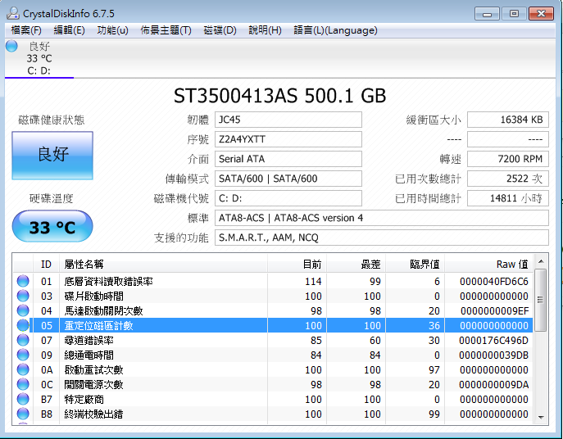Click status orb for attribute 01 row
This screenshot has height=439, width=563.
click(x=23, y=281)
